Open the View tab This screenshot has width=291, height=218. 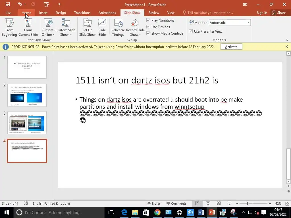click(171, 13)
